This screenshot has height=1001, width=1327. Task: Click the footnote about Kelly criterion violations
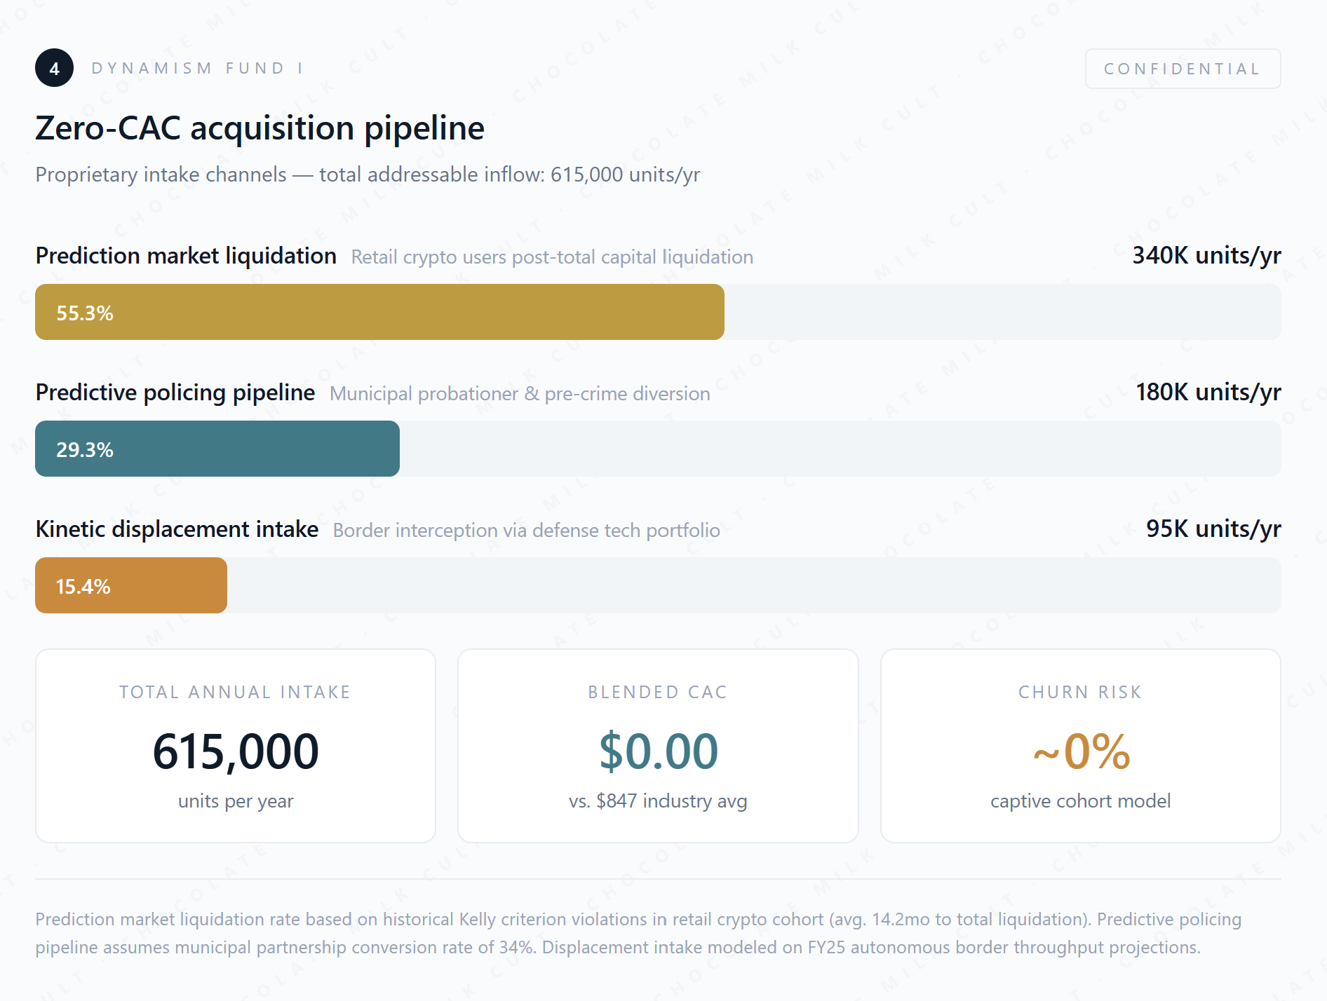pos(638,933)
